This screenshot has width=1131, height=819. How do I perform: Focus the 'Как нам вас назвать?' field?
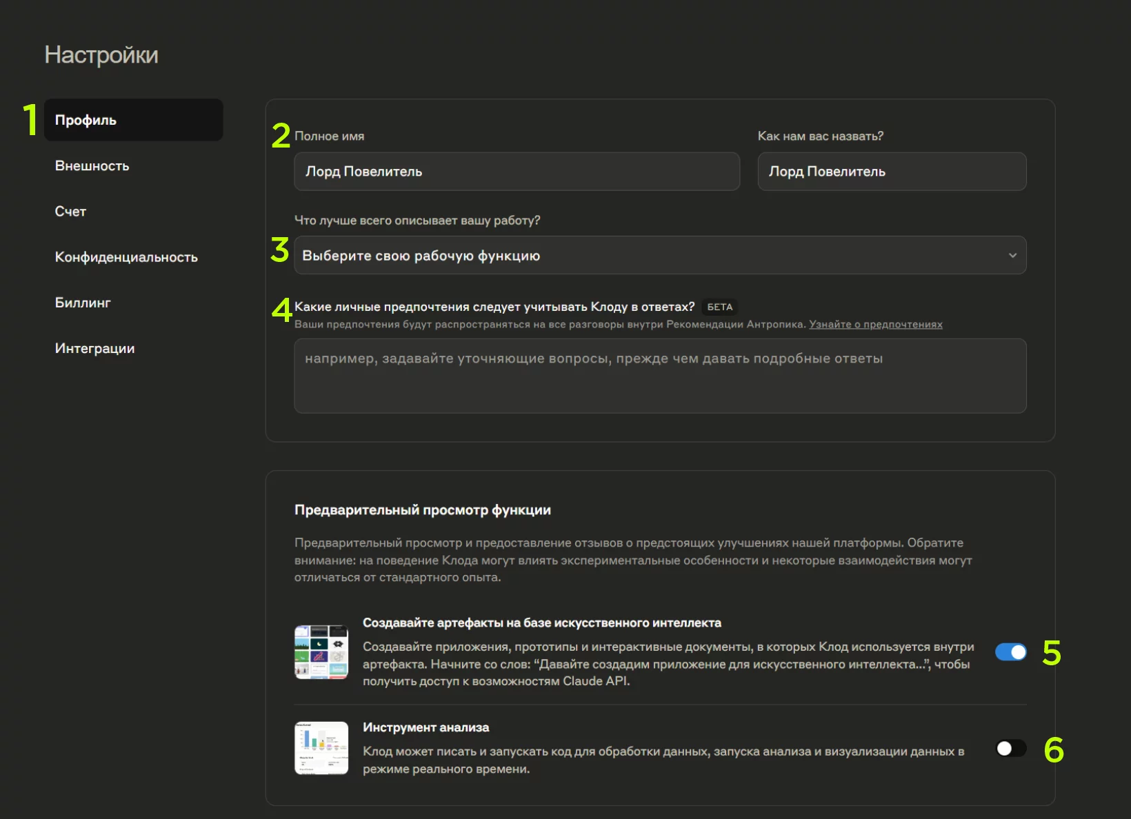click(891, 172)
